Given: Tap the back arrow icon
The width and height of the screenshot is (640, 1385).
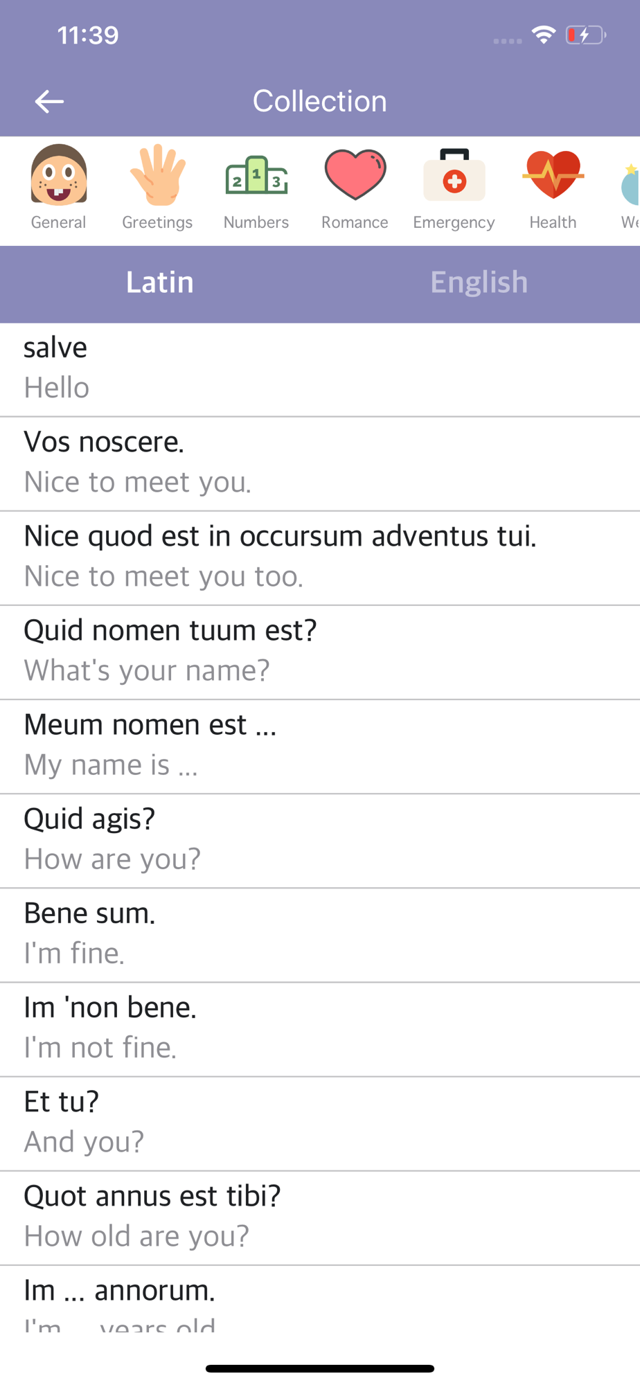Looking at the screenshot, I should pyautogui.click(x=49, y=102).
